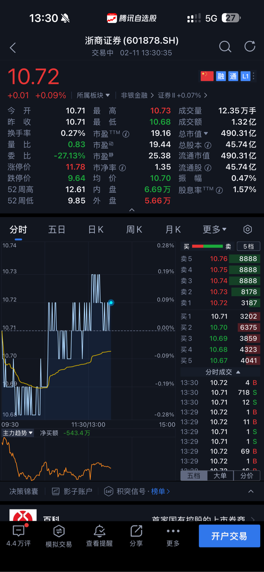The image size is (264, 572).
Task: Show info icon next to 股息率TTM
Action: click(x=219, y=190)
